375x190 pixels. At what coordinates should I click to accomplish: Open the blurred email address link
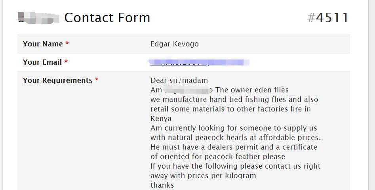click(x=199, y=62)
